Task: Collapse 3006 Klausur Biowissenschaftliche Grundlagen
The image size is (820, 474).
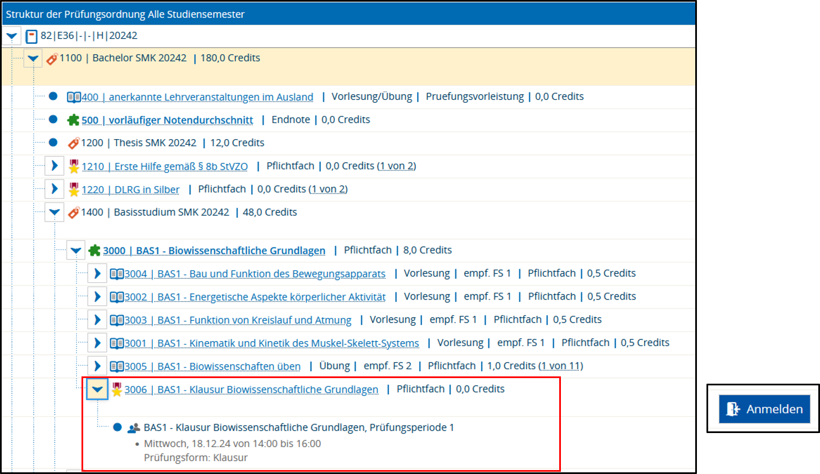Action: (97, 389)
